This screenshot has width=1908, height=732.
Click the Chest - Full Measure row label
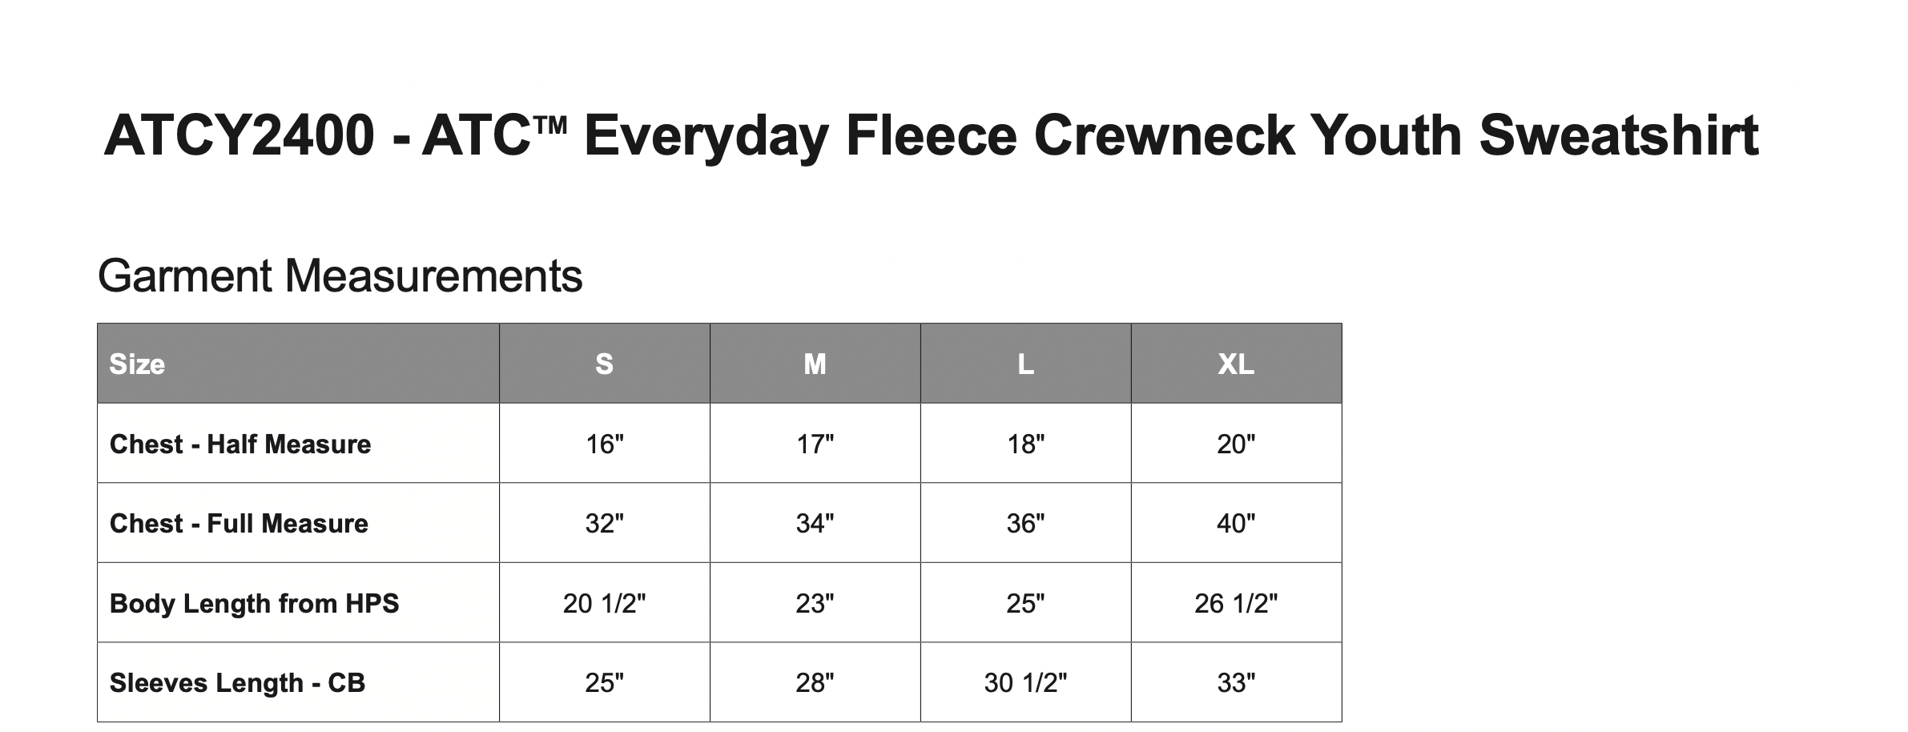[239, 523]
